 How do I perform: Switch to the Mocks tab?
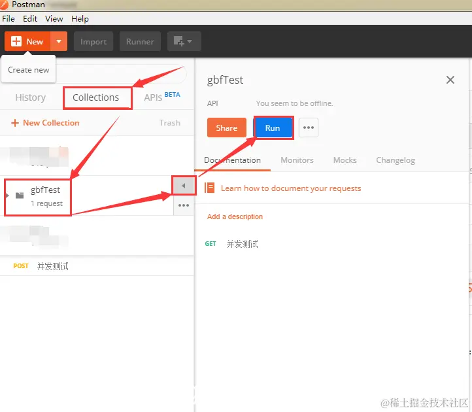click(x=345, y=160)
